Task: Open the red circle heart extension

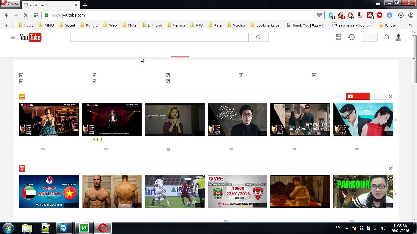Action: [x=380, y=15]
